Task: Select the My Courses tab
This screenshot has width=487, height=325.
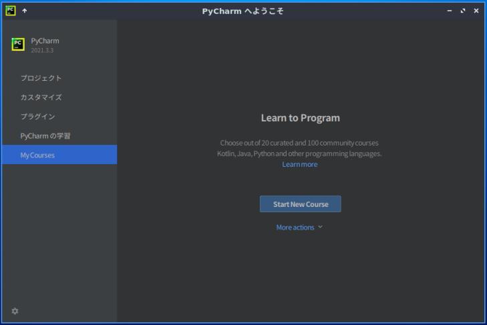Action: [x=59, y=155]
